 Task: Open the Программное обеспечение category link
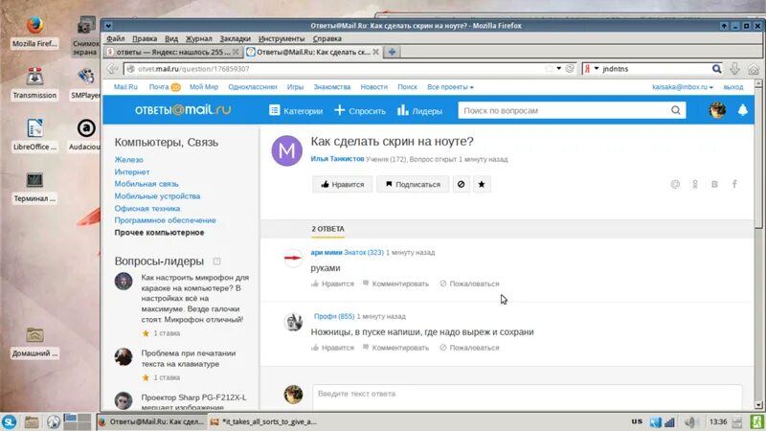pyautogui.click(x=165, y=220)
